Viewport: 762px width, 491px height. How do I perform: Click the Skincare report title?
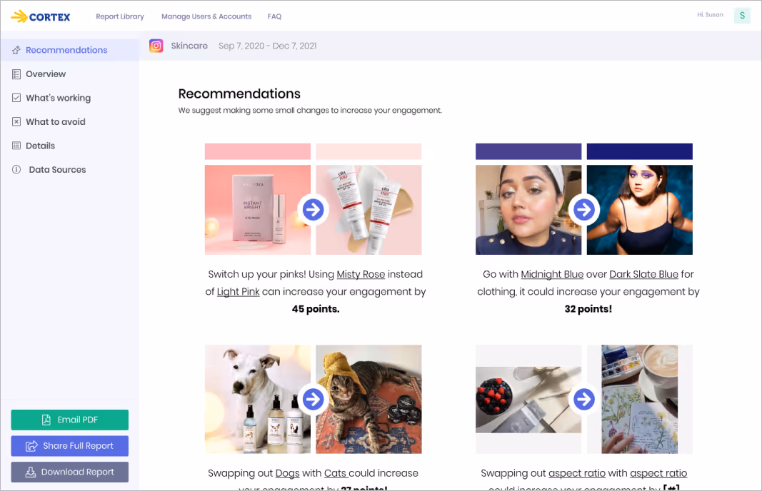189,46
